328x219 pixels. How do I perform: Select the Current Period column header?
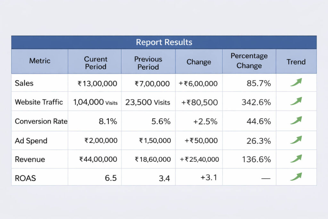pyautogui.click(x=95, y=63)
